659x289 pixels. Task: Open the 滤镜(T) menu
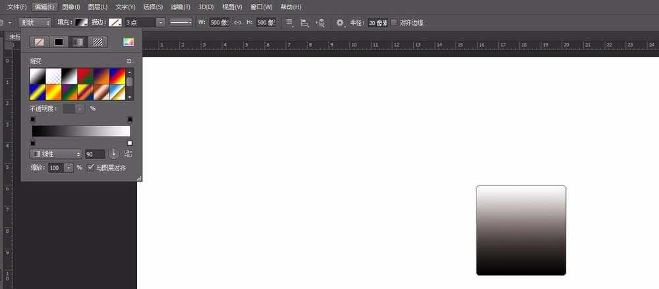(x=181, y=7)
